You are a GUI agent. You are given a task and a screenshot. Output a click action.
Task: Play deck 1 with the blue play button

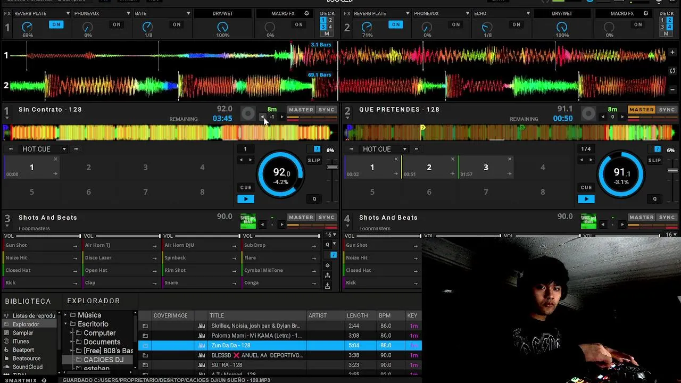[246, 199]
